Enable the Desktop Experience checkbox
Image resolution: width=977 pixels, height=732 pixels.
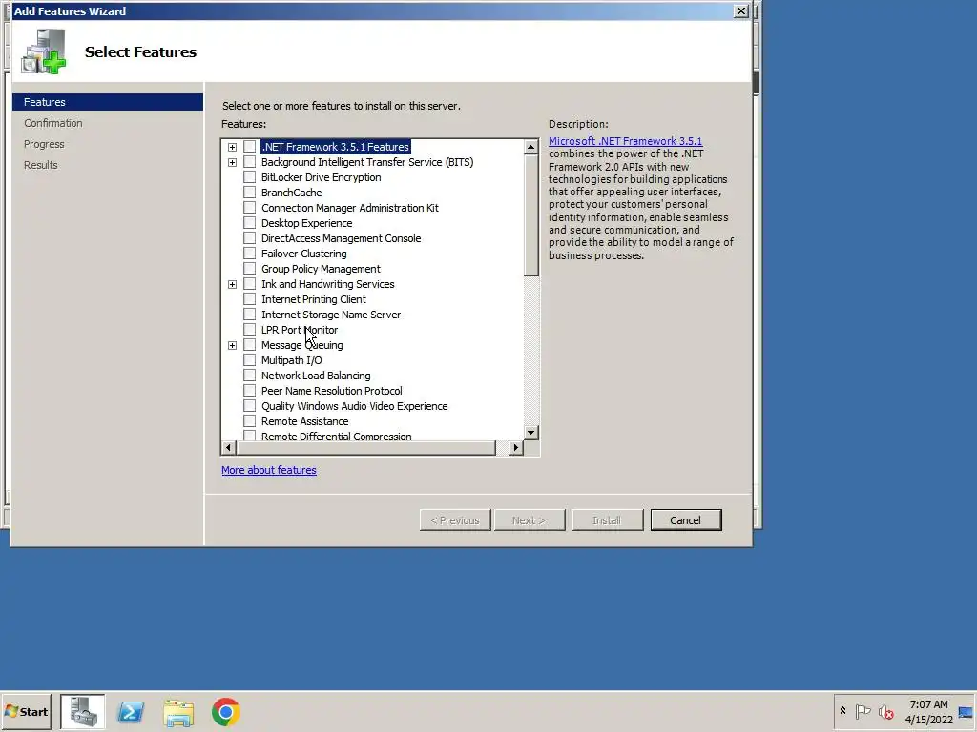point(249,223)
